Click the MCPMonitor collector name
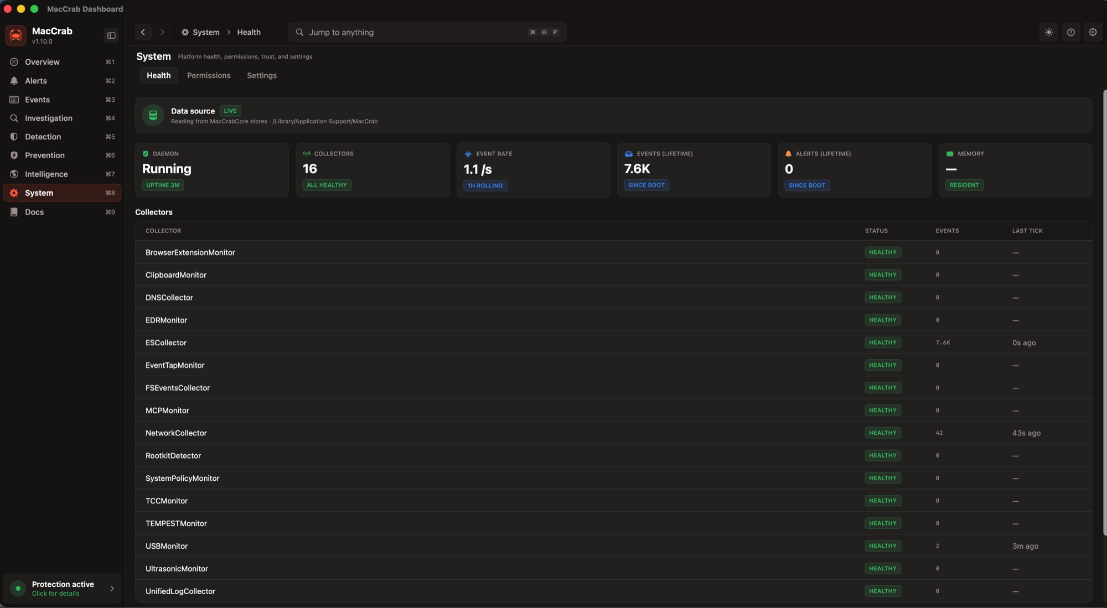 [x=167, y=410]
